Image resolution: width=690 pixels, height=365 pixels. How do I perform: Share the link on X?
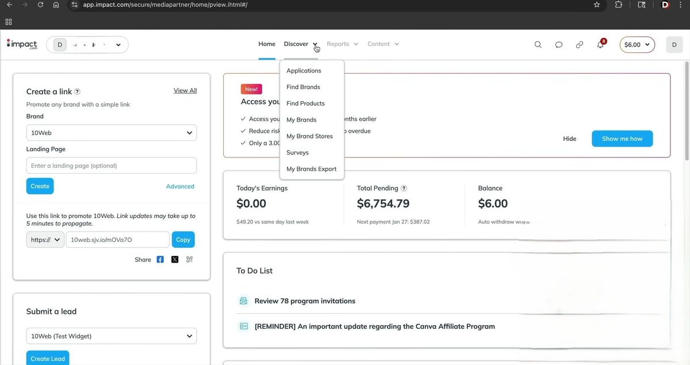coord(175,259)
